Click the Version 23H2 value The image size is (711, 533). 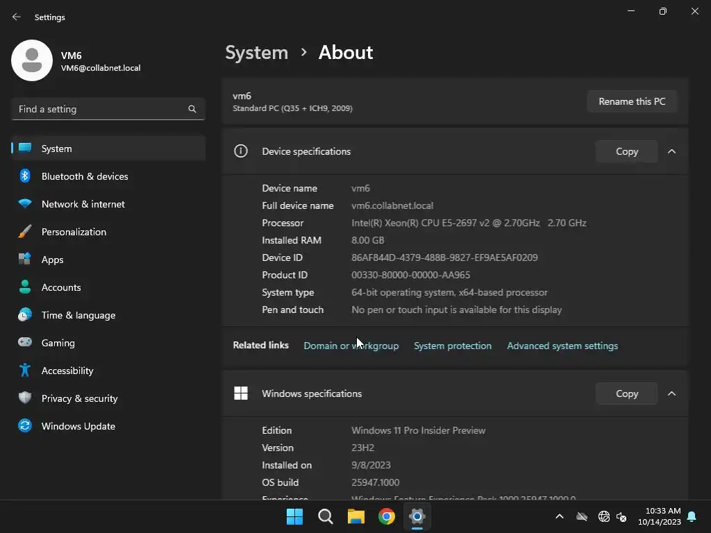(362, 448)
